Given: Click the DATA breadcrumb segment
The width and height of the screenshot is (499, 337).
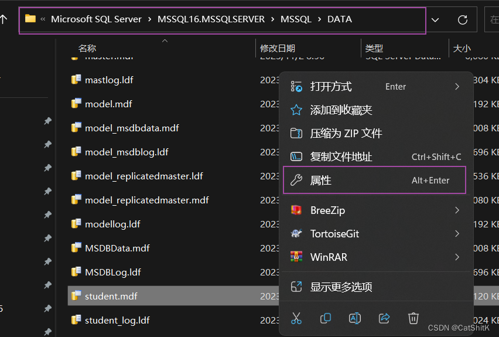Looking at the screenshot, I should point(340,19).
